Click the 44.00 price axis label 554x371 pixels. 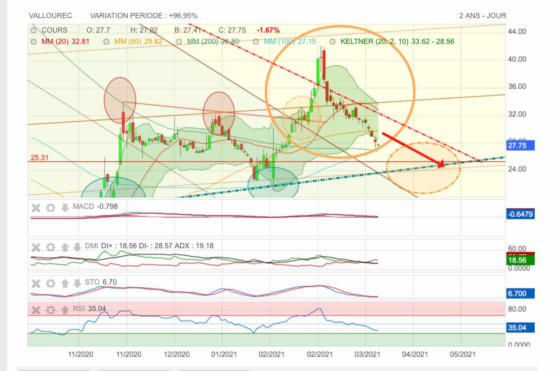point(517,31)
